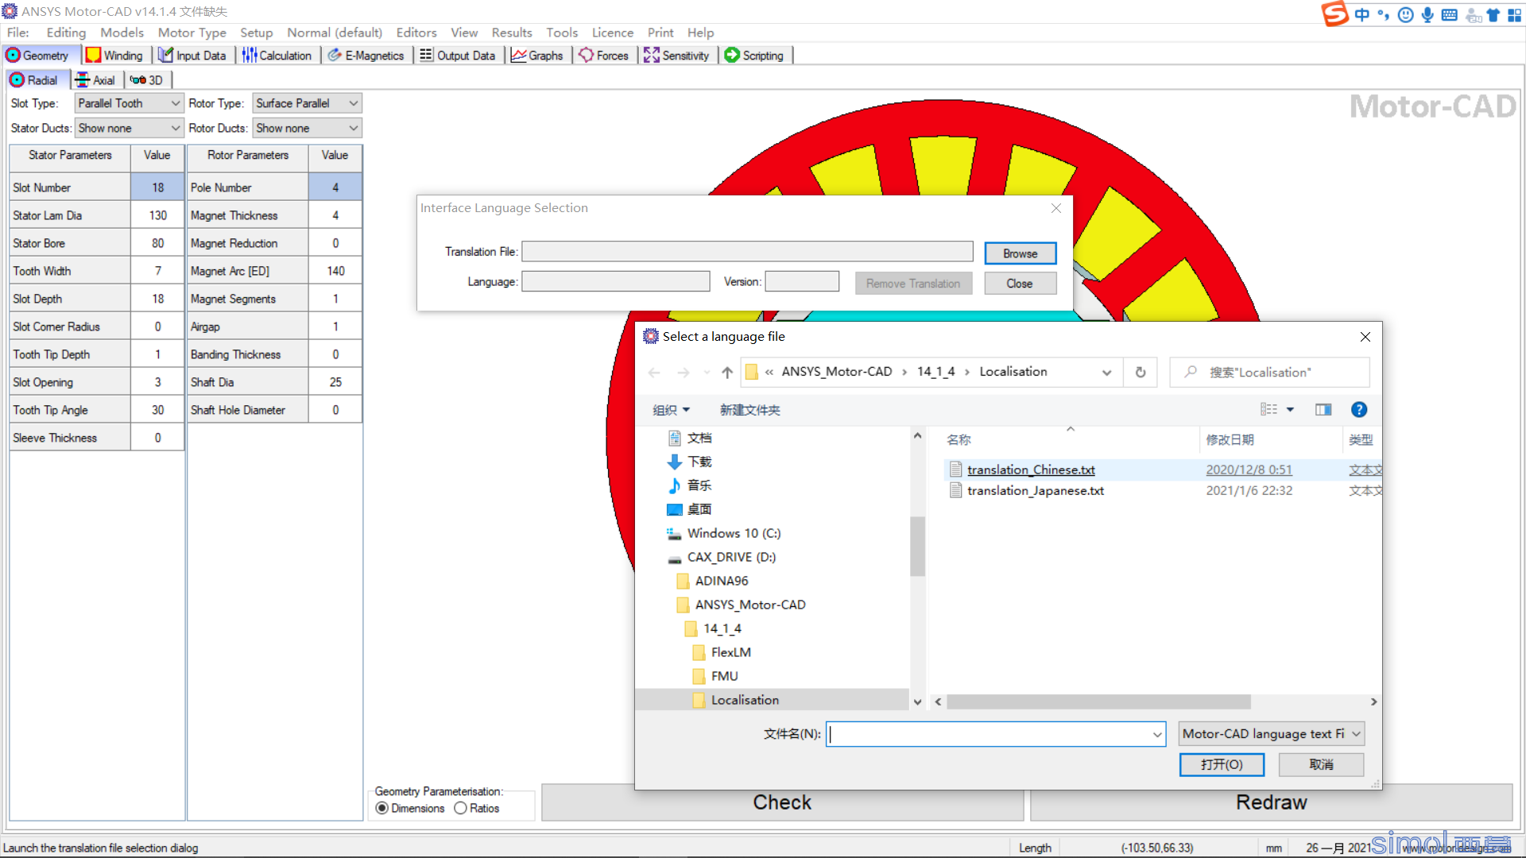Click 新建文件夹 new folder button
The width and height of the screenshot is (1526, 858).
click(x=749, y=410)
